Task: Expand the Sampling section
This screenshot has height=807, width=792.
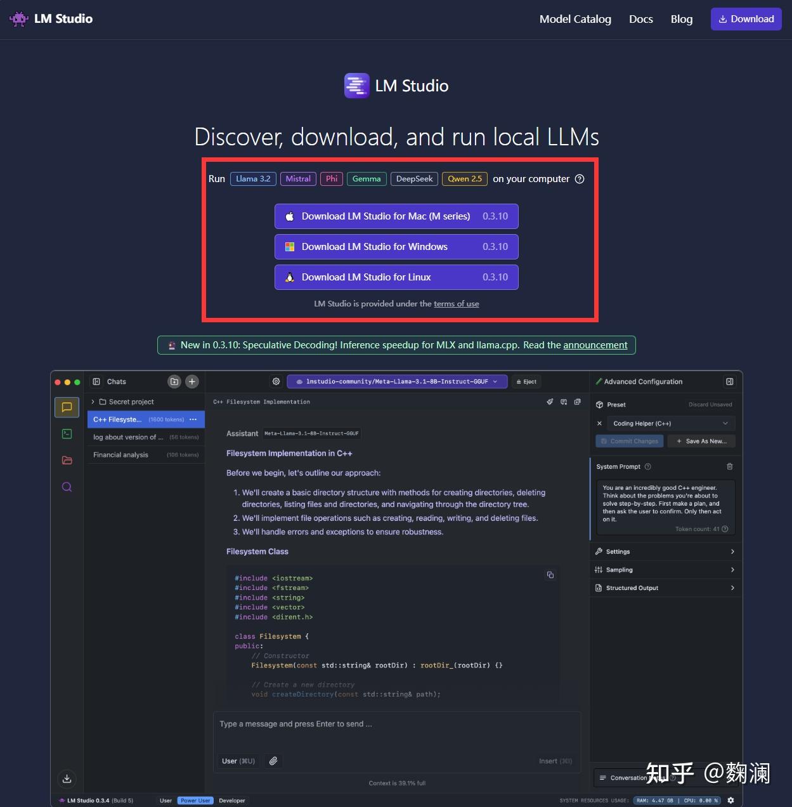Action: point(665,570)
